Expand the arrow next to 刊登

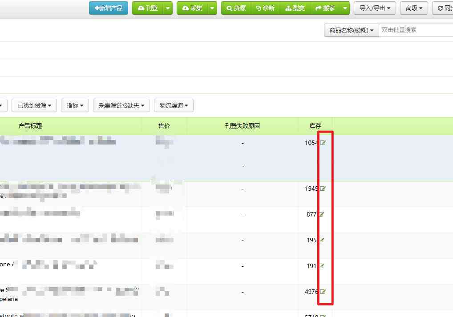(x=167, y=8)
